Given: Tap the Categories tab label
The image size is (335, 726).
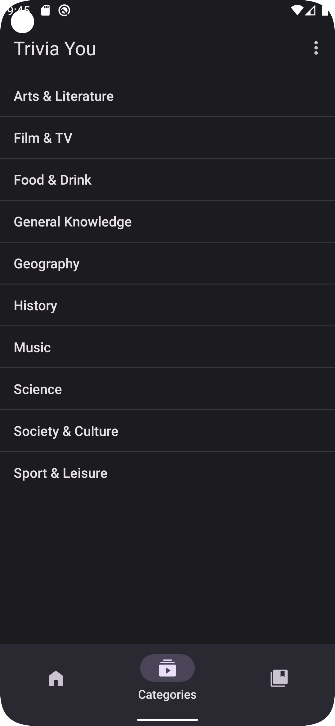Looking at the screenshot, I should tap(167, 694).
